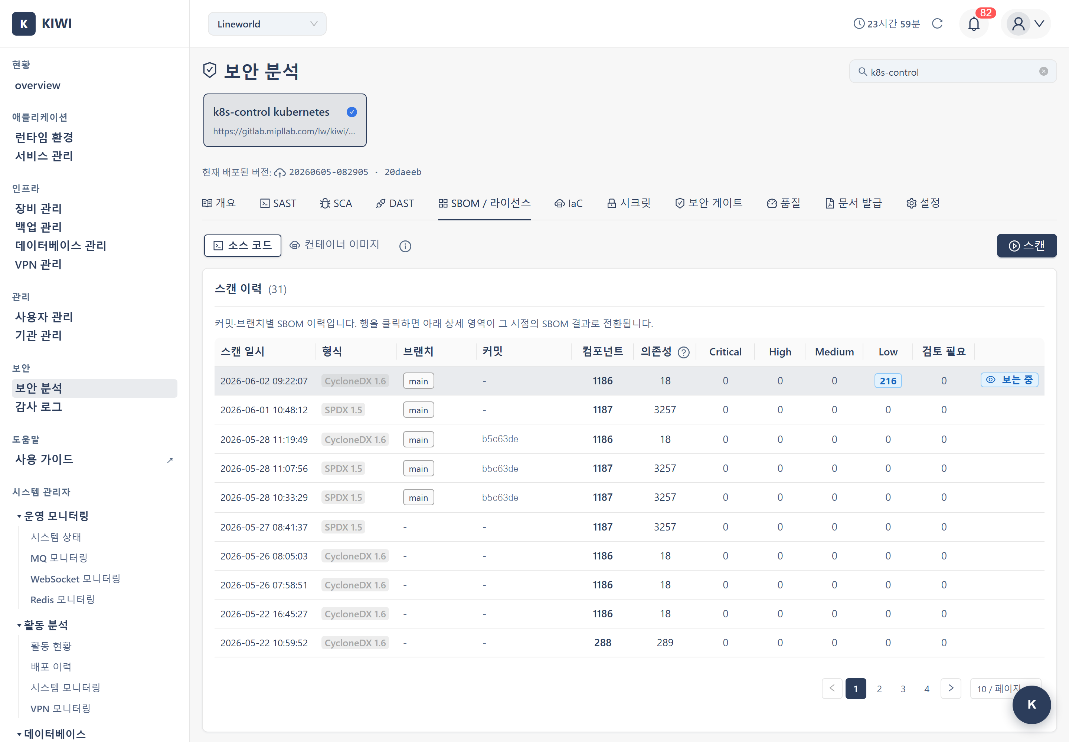Open 배포 이력 under 활동 분석
This screenshot has height=742, width=1069.
click(51, 667)
